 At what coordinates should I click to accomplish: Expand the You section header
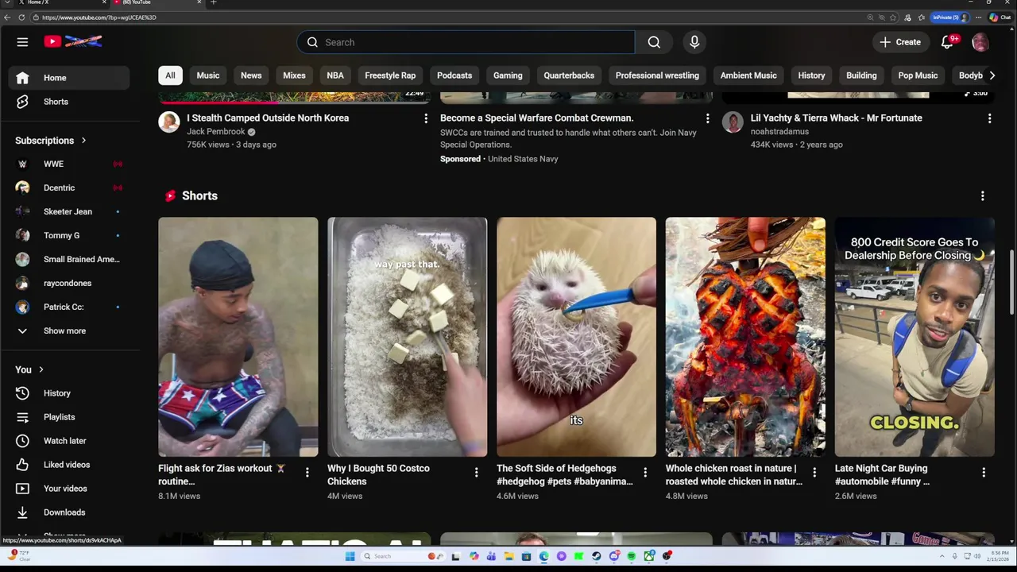pos(29,369)
